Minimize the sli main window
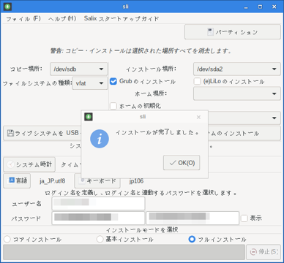Screen dimensions: 284x263 (247, 7)
